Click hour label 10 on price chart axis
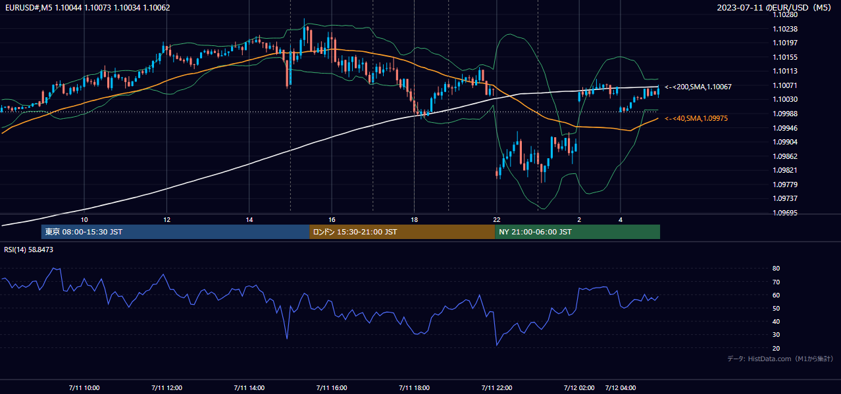 (84, 220)
